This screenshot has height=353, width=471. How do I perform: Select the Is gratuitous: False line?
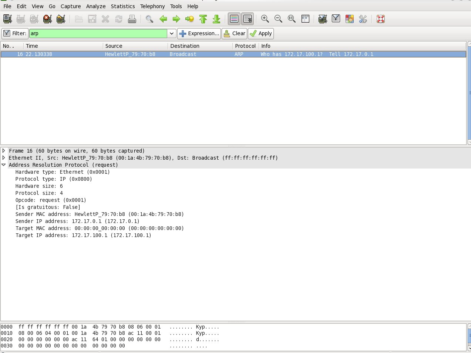coord(48,207)
